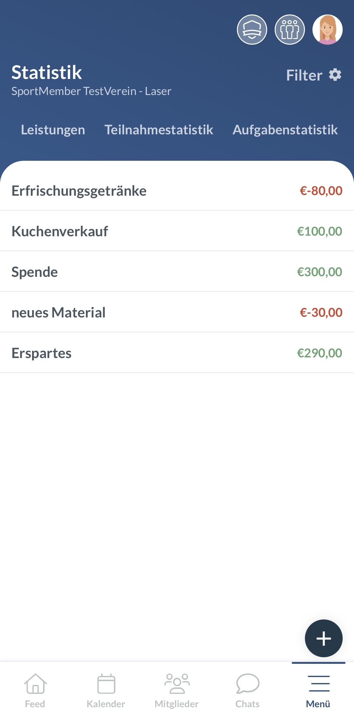
Task: Tap the plus add button
Action: tap(323, 638)
